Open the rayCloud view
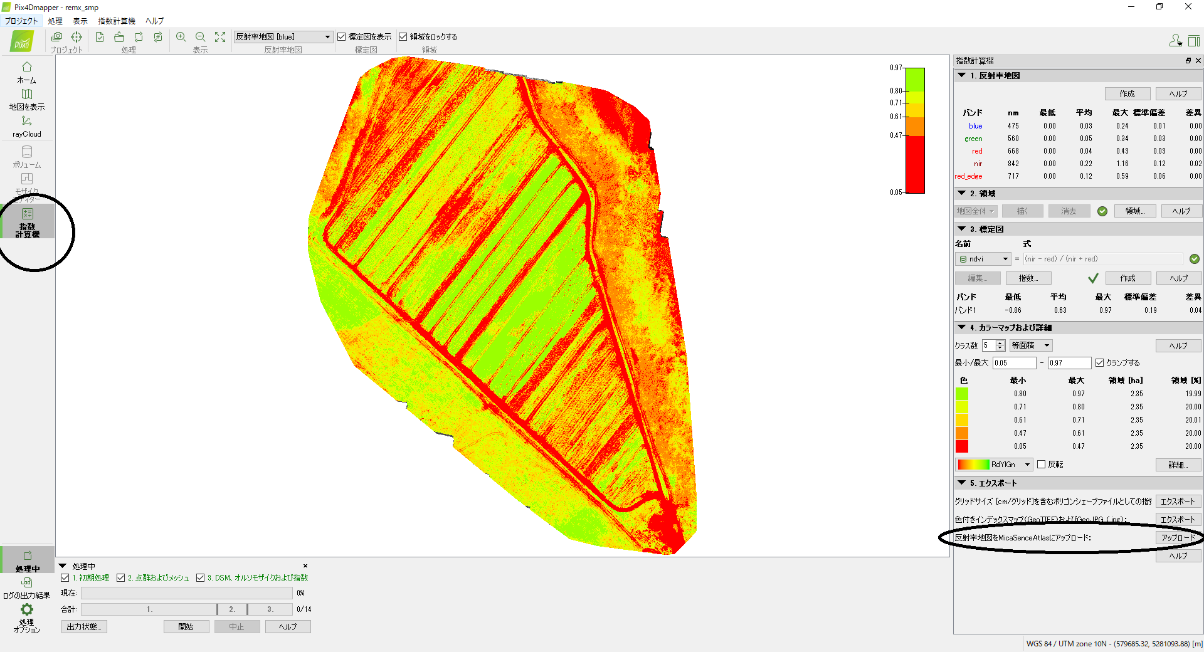 pyautogui.click(x=26, y=126)
